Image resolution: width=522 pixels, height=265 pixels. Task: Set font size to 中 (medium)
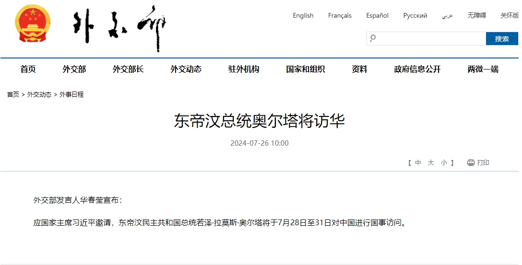(418, 162)
